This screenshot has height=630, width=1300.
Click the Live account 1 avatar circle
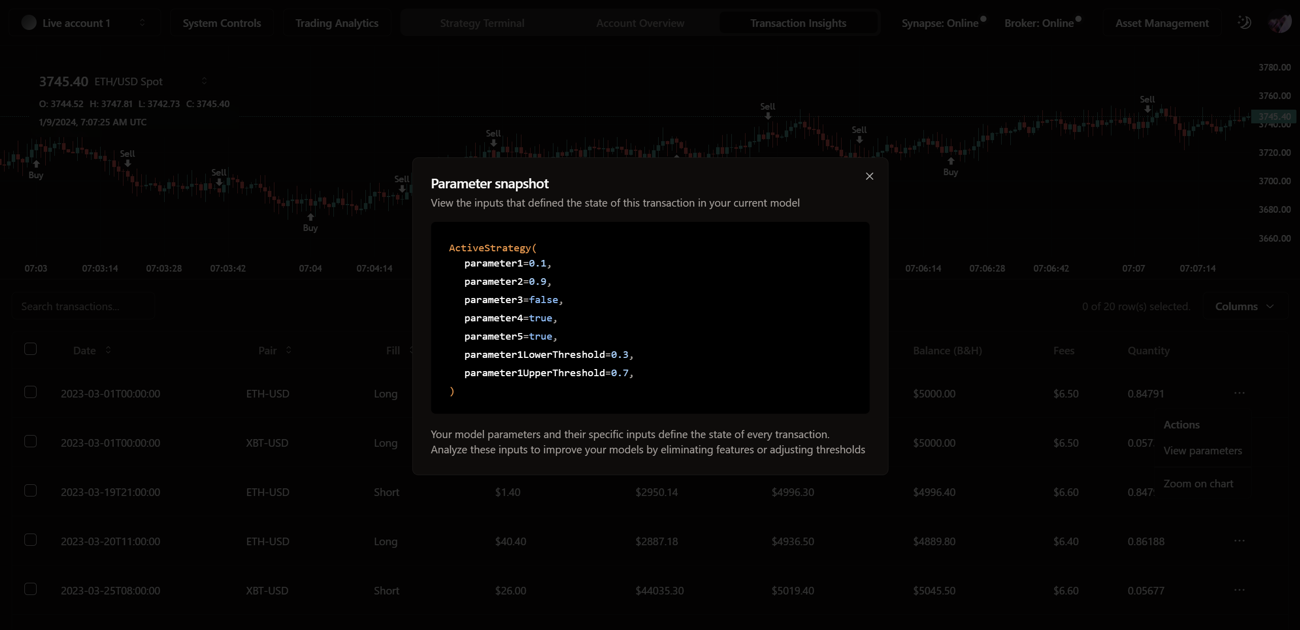coord(29,23)
